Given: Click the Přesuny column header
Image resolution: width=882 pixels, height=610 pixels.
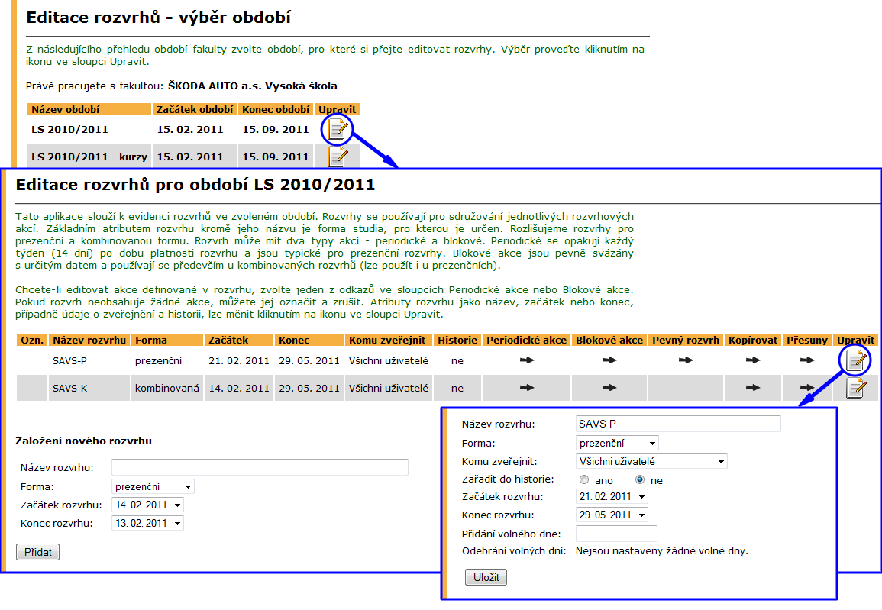Looking at the screenshot, I should point(807,341).
